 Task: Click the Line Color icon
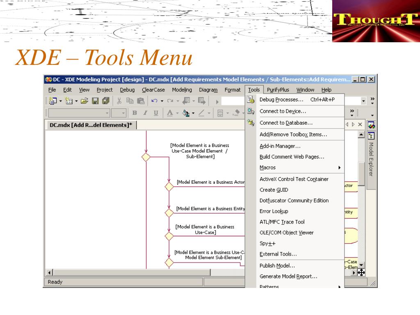coord(201,113)
